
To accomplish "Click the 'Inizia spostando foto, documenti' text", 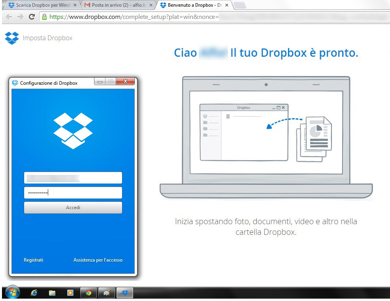I will point(266,227).
